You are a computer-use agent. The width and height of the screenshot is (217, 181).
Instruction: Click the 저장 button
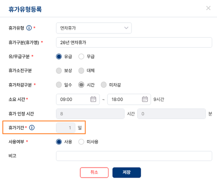[x=127, y=172]
